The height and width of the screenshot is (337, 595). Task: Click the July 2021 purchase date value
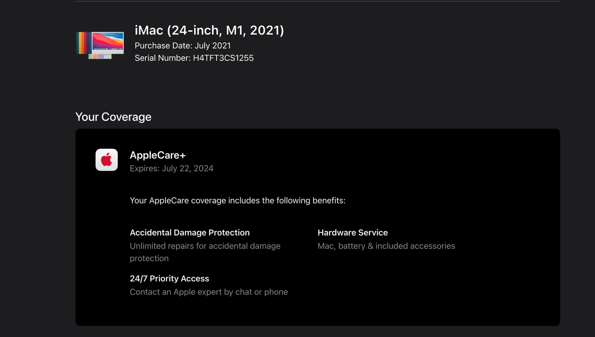pos(212,46)
